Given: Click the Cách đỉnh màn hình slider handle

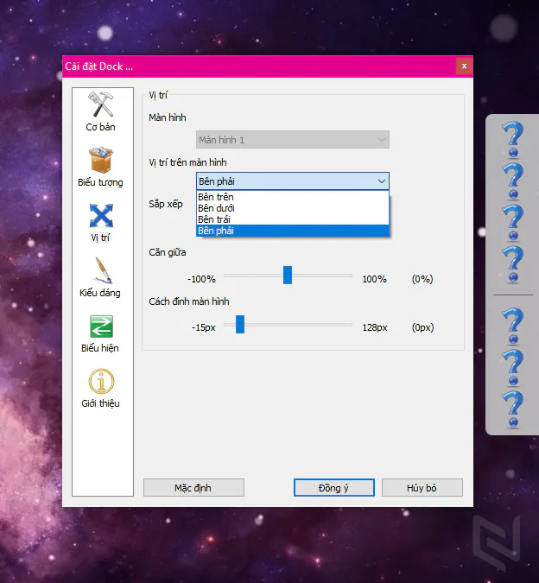Looking at the screenshot, I should tap(240, 324).
